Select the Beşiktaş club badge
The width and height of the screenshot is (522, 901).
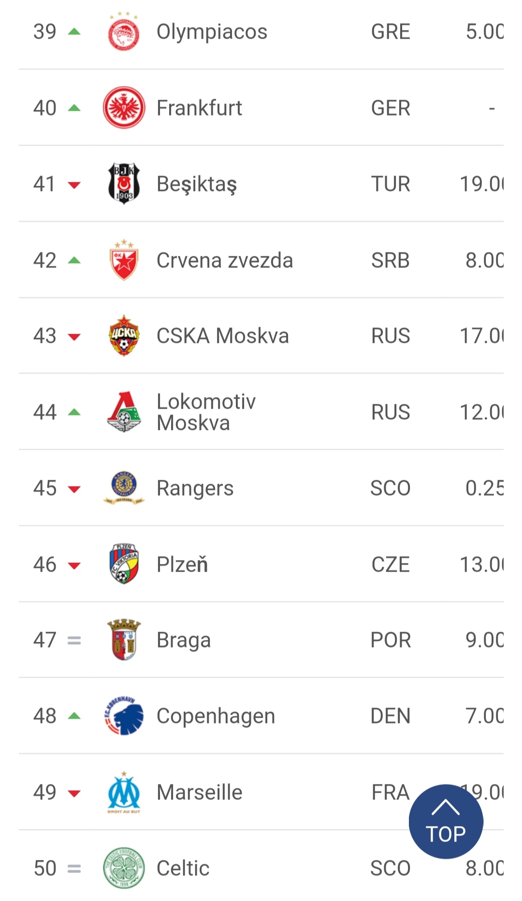[x=124, y=184]
